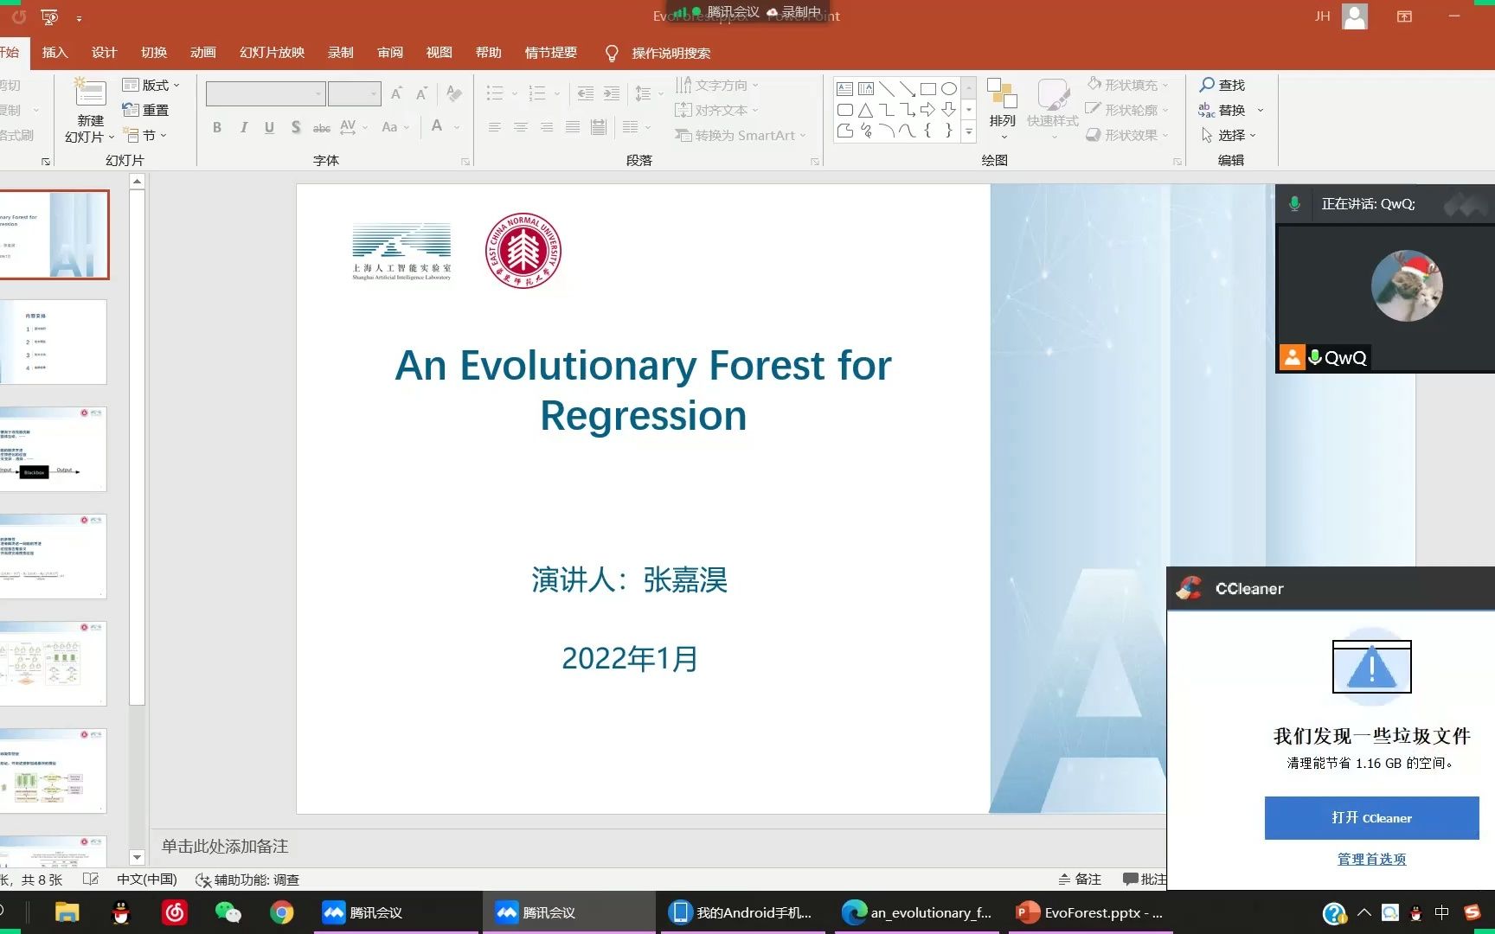Open the 动画 Animations tab
The image size is (1495, 934).
click(x=203, y=53)
